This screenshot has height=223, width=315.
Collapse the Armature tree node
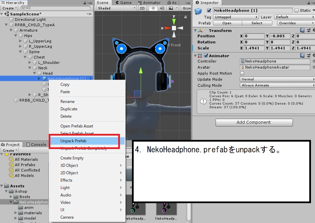coord(11,30)
